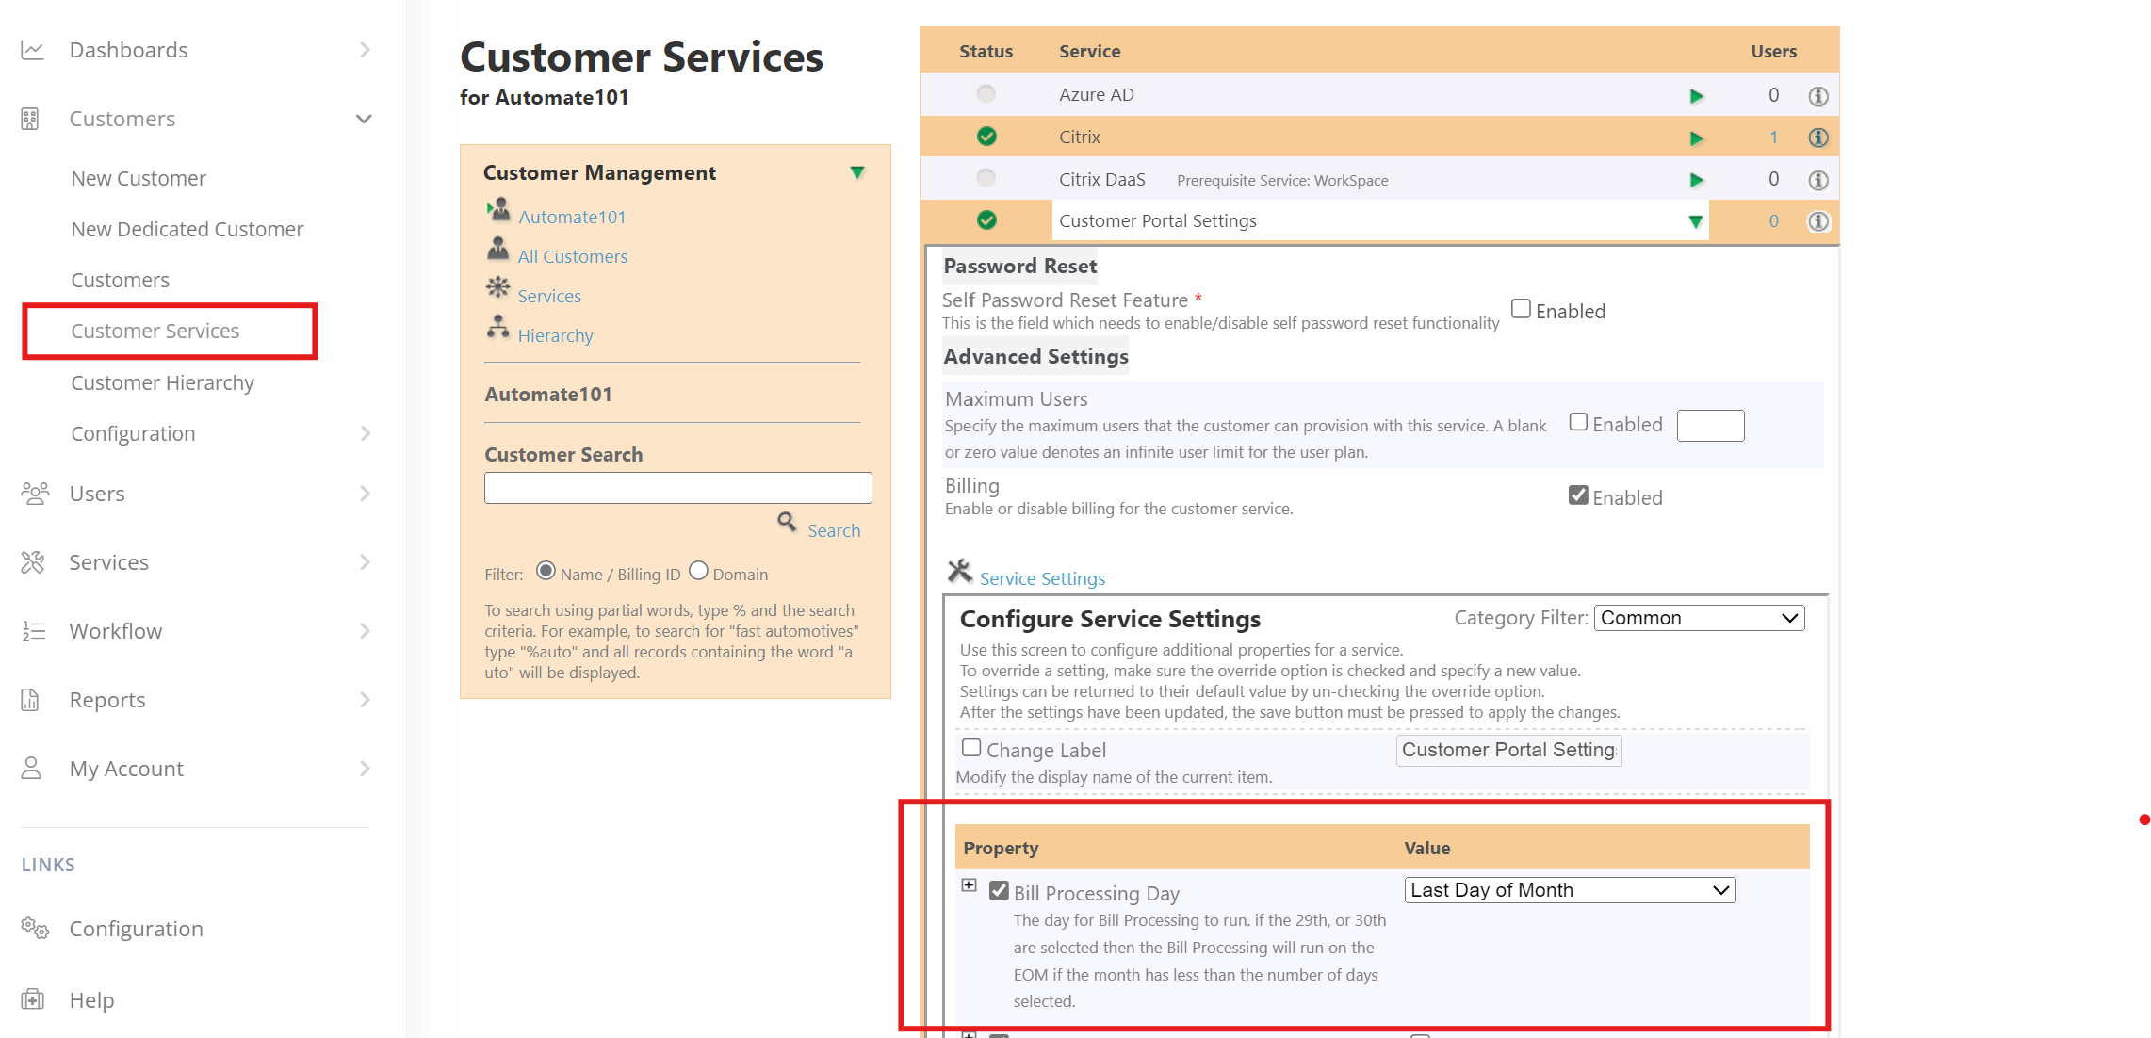Enable the Self Password Reset Feature checkbox
The height and width of the screenshot is (1038, 2151).
pyautogui.click(x=1520, y=309)
